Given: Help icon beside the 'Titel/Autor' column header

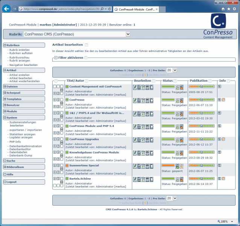Looking at the screenshot, I should pos(87,81).
